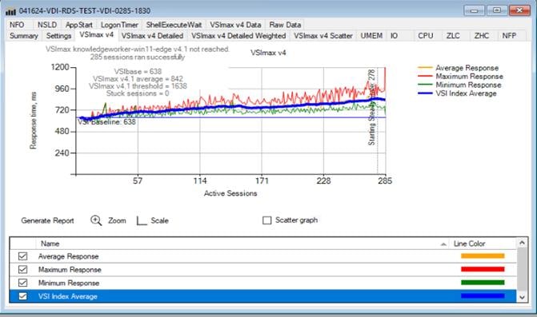Open the Raw Data tab
This screenshot has width=537, height=317.
[285, 25]
